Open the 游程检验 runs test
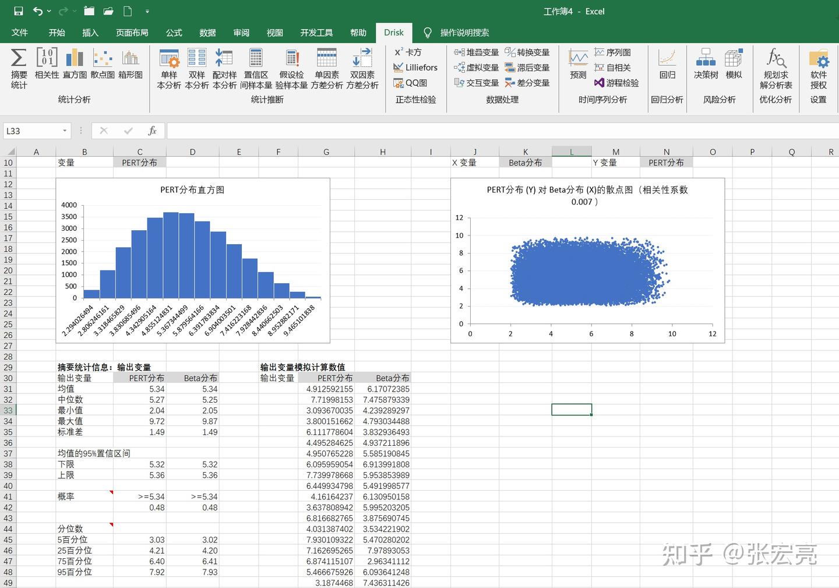 click(x=616, y=83)
